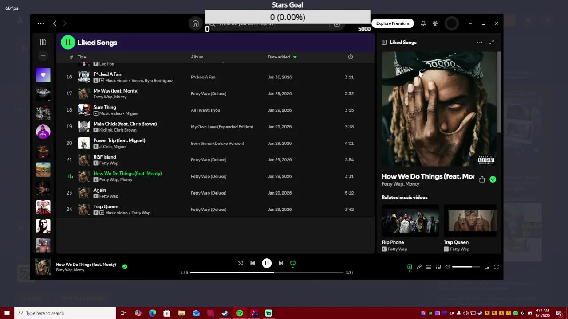Toggle shuffle mode
This screenshot has height=319, width=568.
[x=241, y=263]
